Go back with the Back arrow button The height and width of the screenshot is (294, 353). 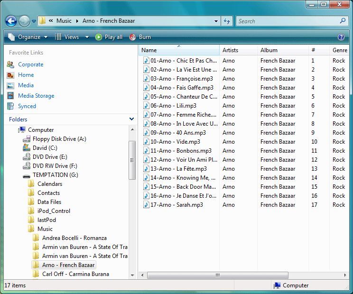pyautogui.click(x=11, y=21)
